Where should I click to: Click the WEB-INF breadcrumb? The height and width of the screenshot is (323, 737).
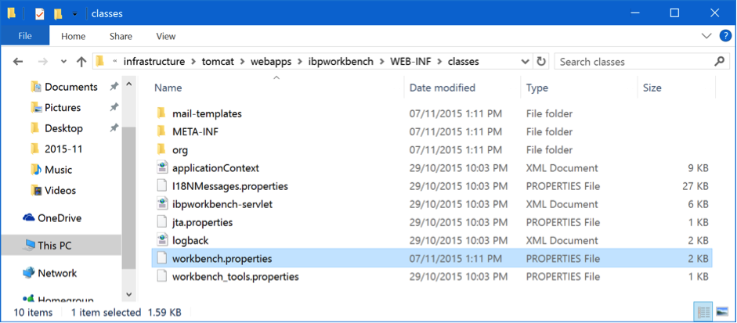coord(411,62)
